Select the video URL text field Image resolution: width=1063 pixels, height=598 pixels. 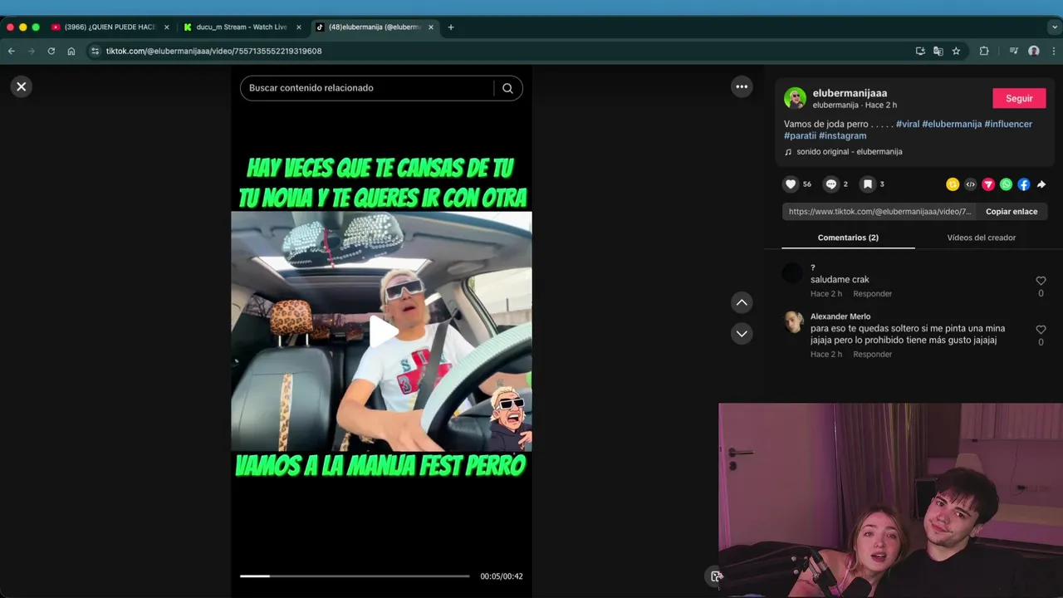[x=879, y=212]
